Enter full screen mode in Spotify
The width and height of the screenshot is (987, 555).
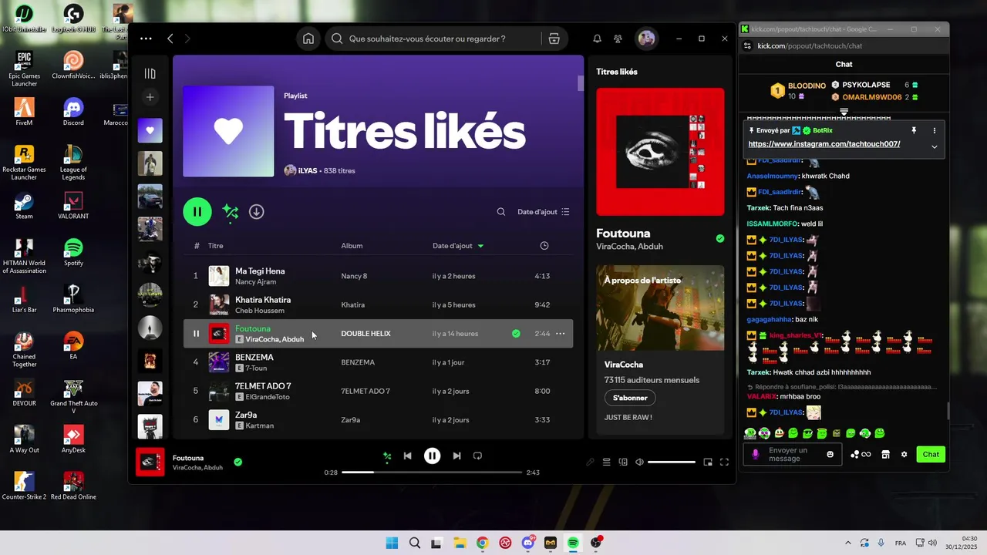tap(724, 462)
